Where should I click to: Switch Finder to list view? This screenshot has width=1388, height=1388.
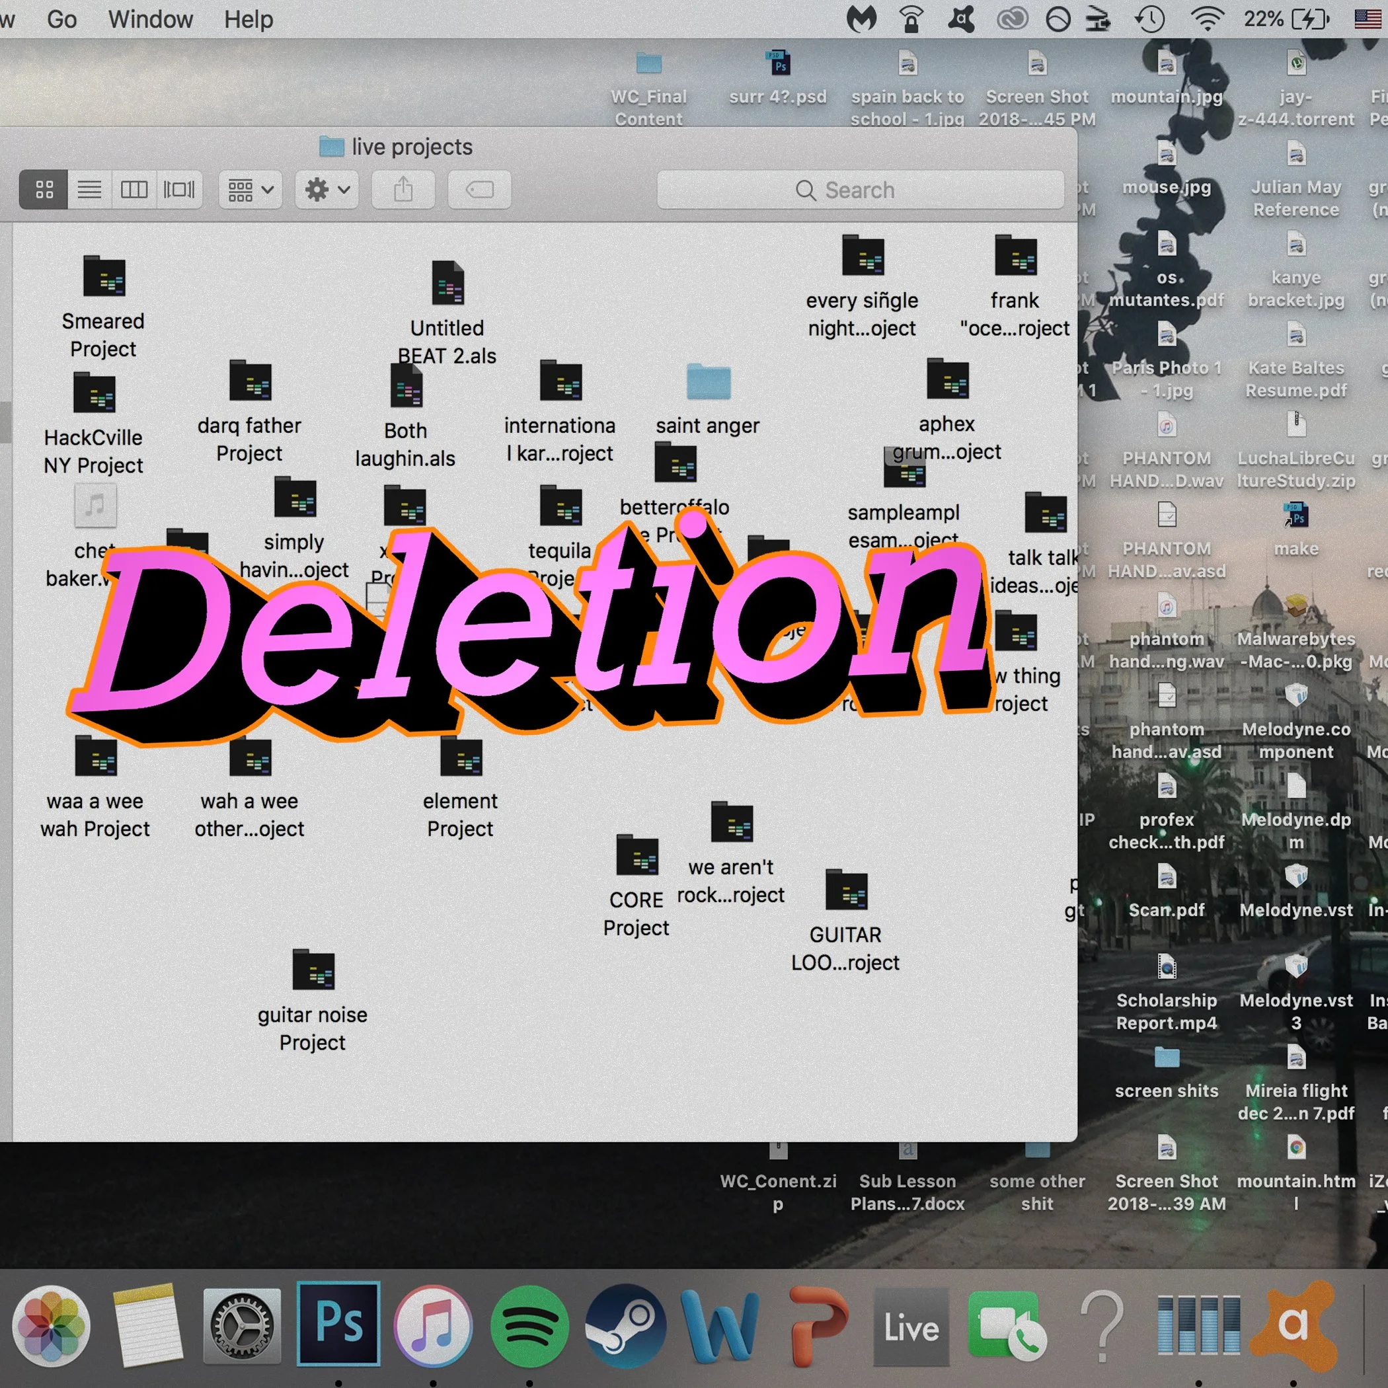tap(89, 189)
